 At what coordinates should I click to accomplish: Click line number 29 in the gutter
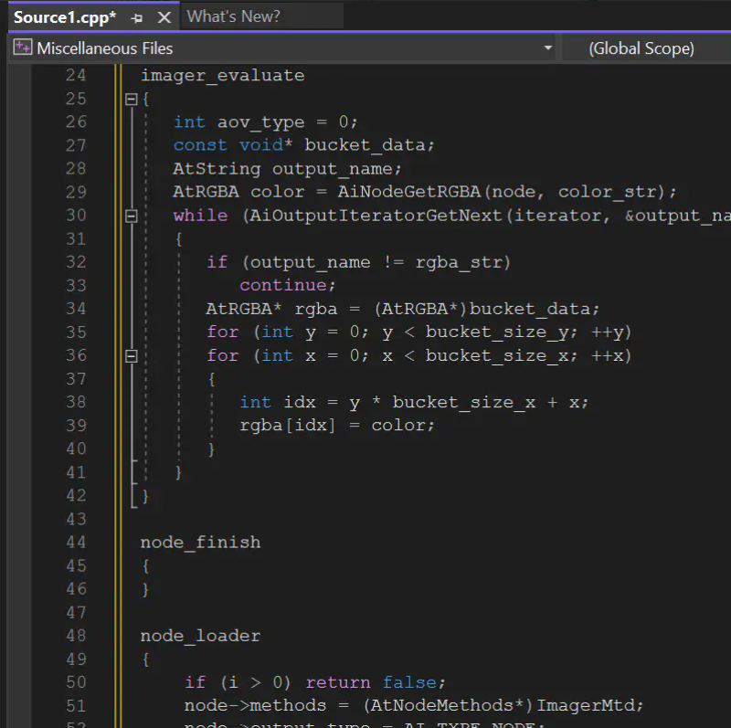[76, 193]
